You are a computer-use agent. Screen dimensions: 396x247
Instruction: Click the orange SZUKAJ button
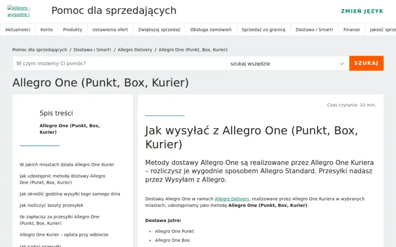click(367, 63)
